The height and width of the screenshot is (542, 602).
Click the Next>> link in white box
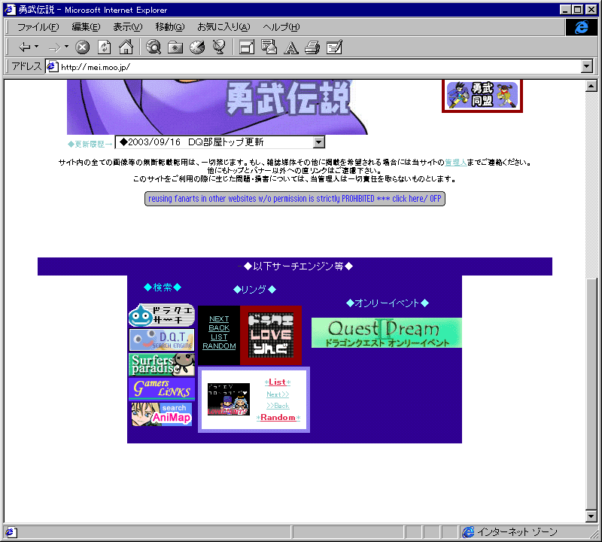pos(278,394)
